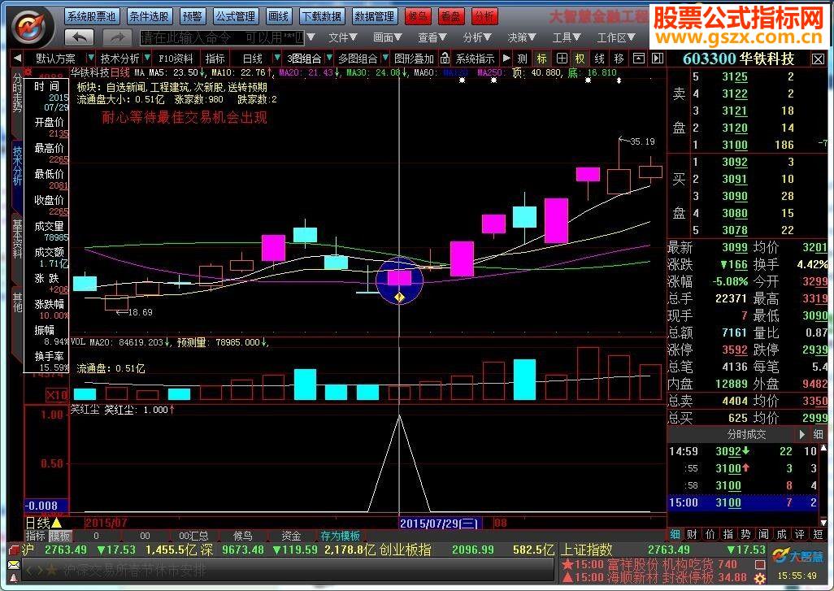The width and height of the screenshot is (834, 591).
Task: Click the yellow diamond signal marker on chart
Action: pos(399,297)
